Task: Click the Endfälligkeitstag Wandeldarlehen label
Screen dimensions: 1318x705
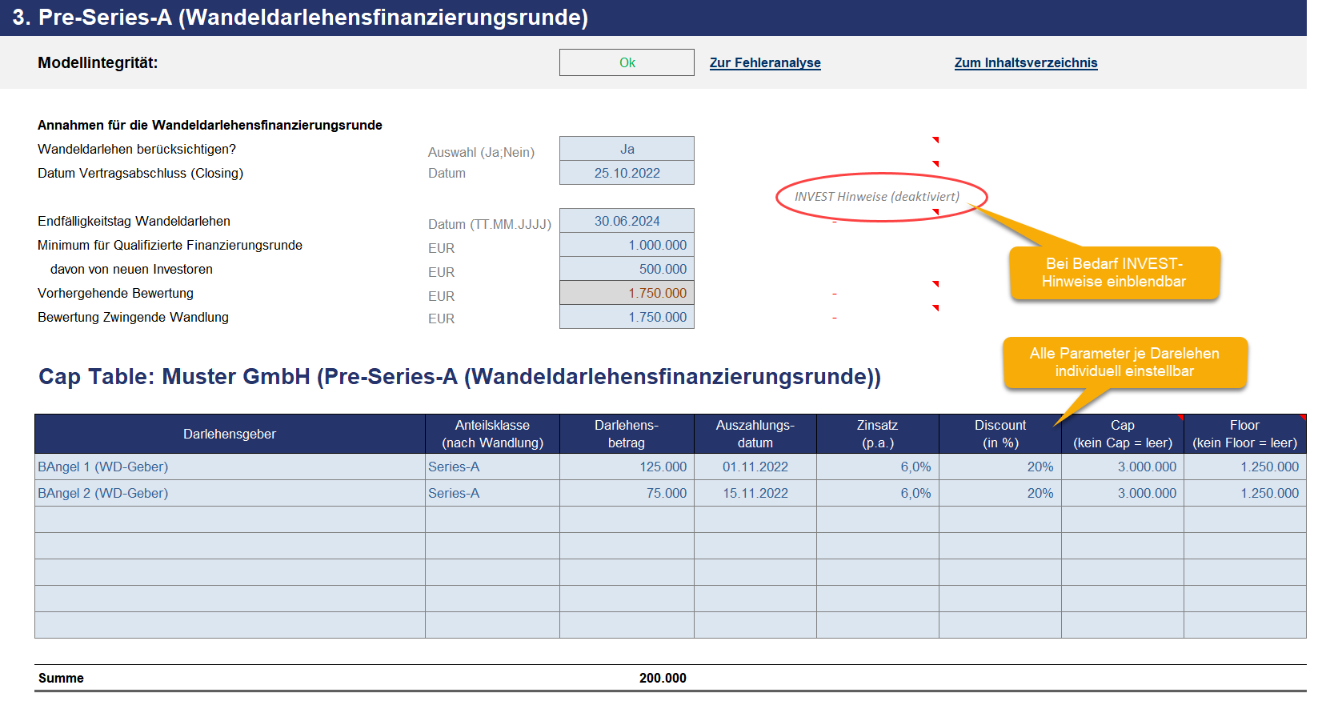Action: (134, 221)
